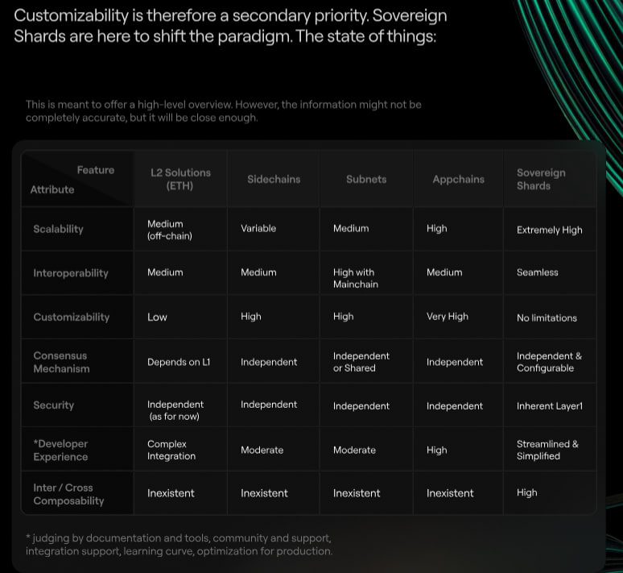Select the Appchains column header
Screen dimensions: 623x573
tap(458, 179)
